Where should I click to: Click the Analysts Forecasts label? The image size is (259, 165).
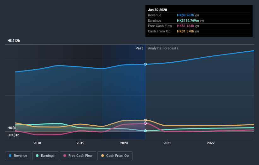(x=163, y=48)
